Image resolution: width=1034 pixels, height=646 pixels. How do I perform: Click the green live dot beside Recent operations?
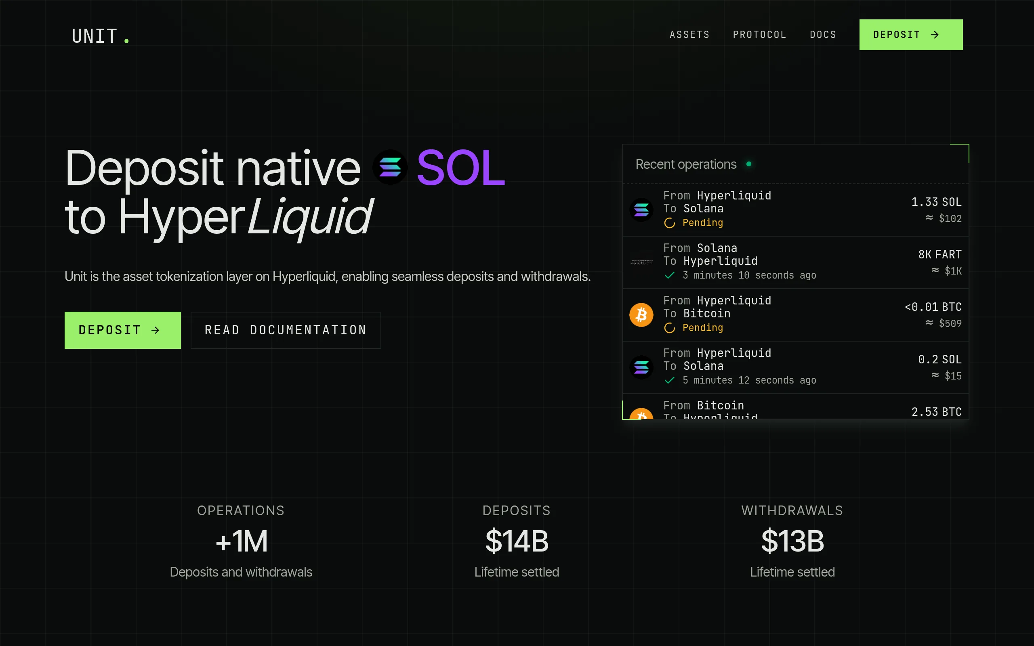click(748, 164)
